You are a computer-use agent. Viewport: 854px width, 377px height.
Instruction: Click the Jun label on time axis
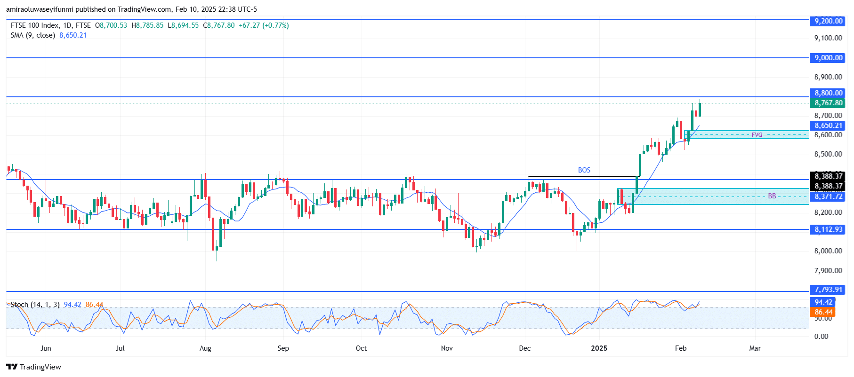click(46, 348)
